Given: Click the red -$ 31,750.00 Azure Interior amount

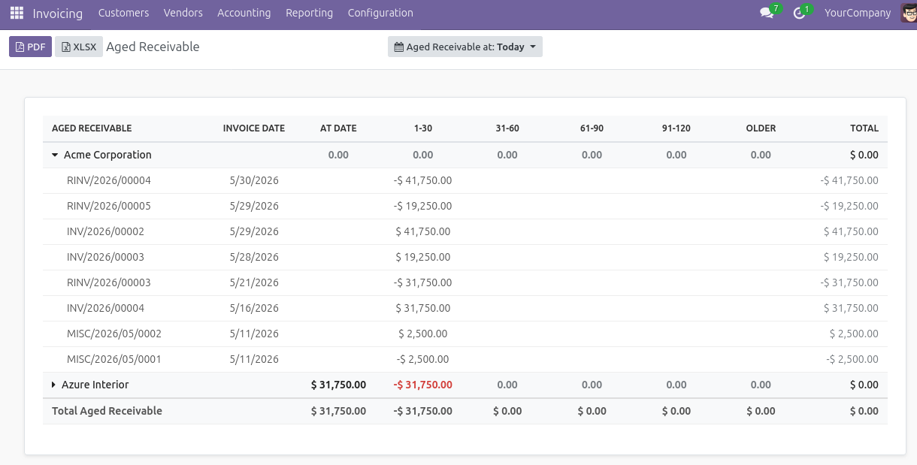Looking at the screenshot, I should click(423, 385).
